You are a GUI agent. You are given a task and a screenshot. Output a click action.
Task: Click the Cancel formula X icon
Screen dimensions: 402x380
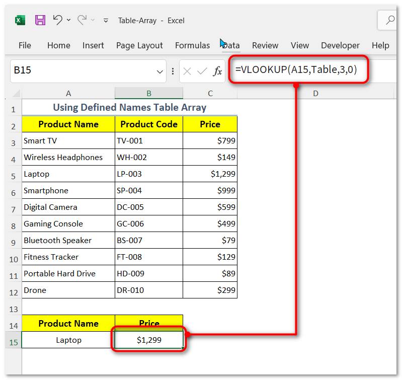[x=187, y=71]
